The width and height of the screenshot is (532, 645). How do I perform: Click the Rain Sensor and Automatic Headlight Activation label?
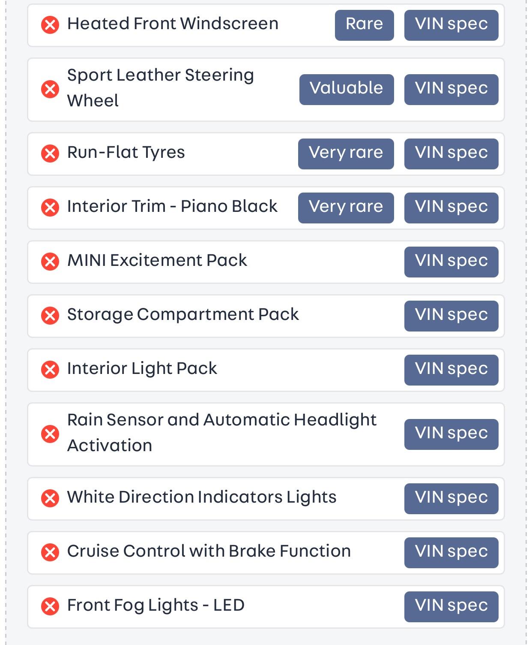(221, 433)
